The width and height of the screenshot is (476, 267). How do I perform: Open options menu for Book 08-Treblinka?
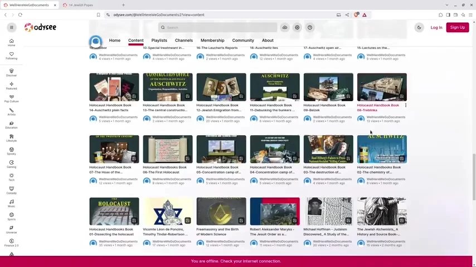click(406, 105)
